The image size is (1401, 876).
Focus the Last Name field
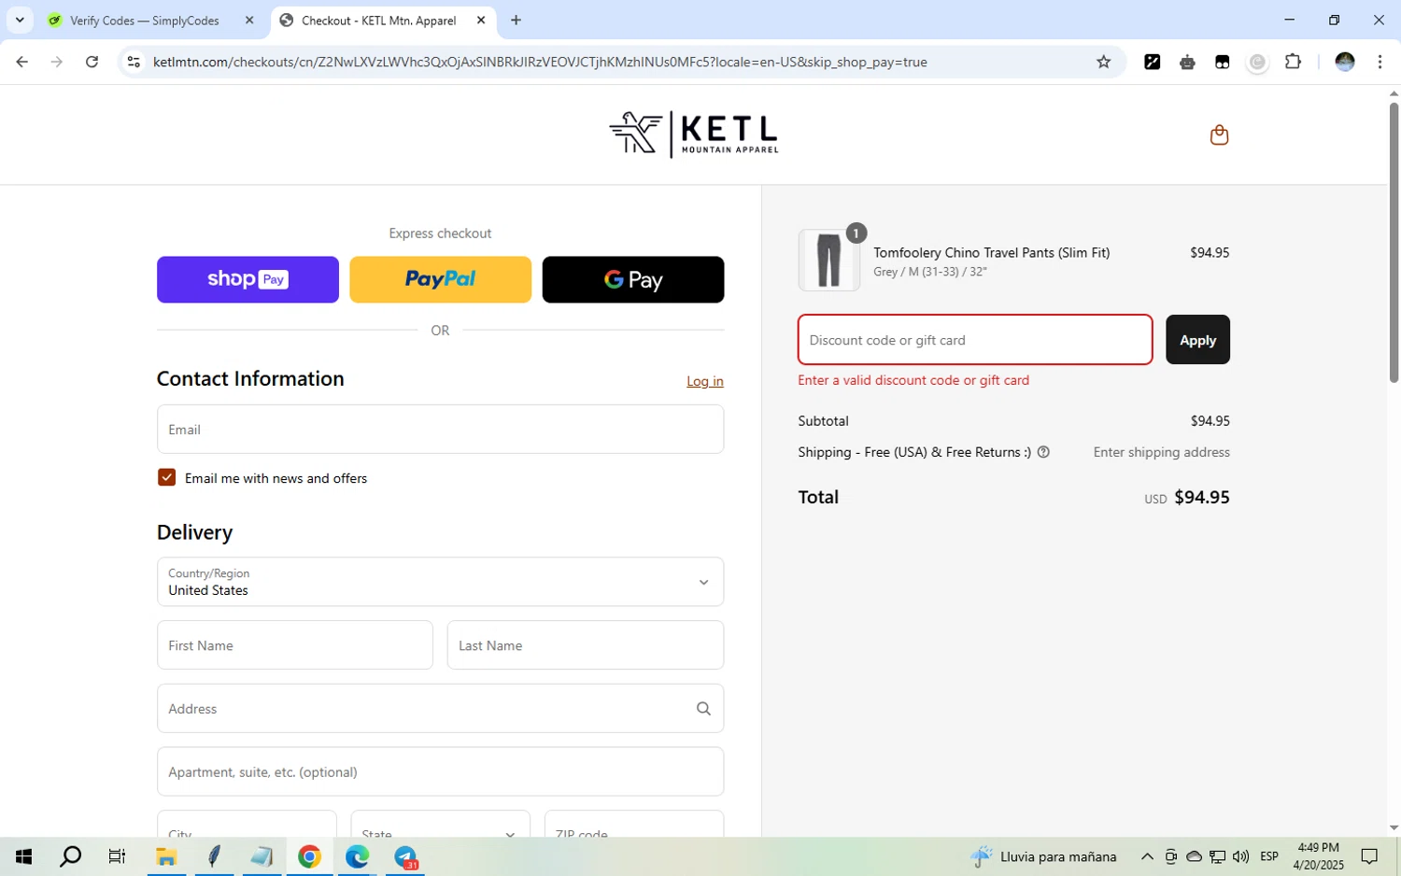click(x=585, y=645)
